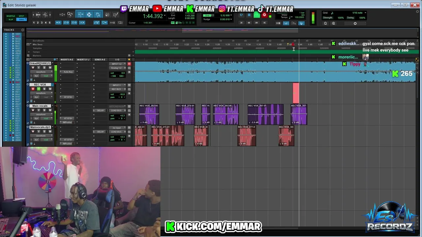Open the Grid value 1/16 note dropdown
422x237 pixels.
pos(365,13)
